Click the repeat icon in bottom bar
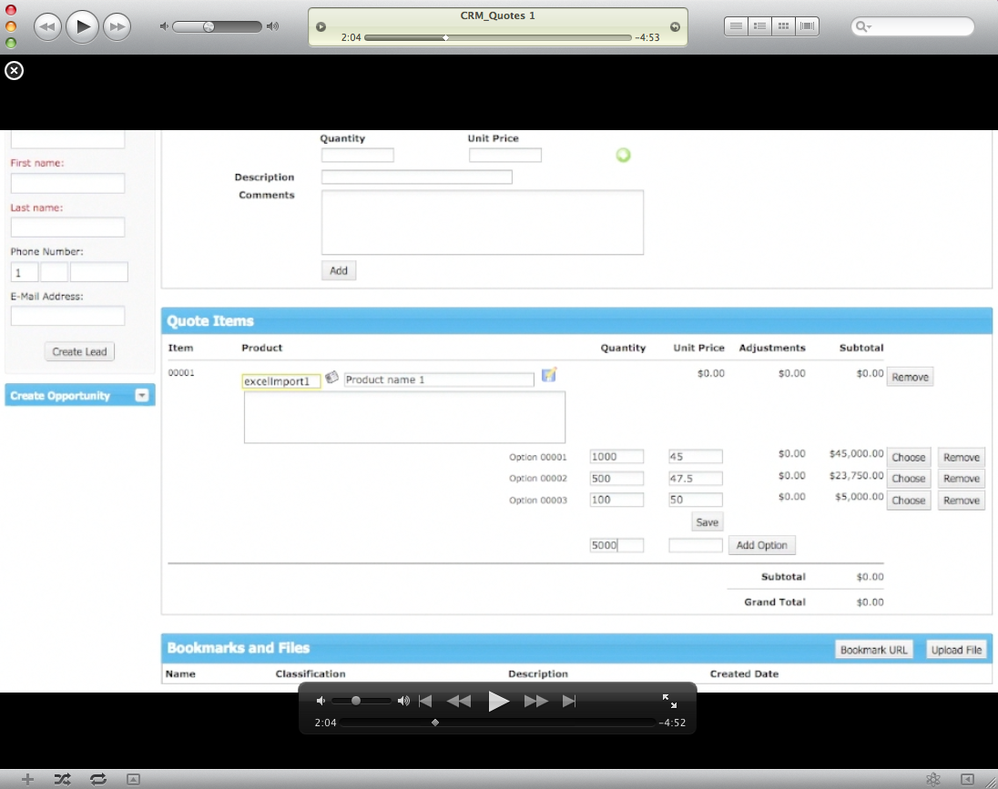998x789 pixels. (x=98, y=779)
